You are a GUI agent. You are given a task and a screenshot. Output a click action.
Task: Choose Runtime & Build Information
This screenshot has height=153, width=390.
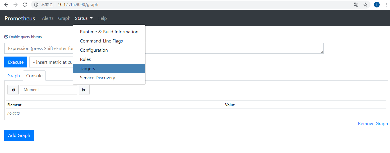click(x=109, y=32)
